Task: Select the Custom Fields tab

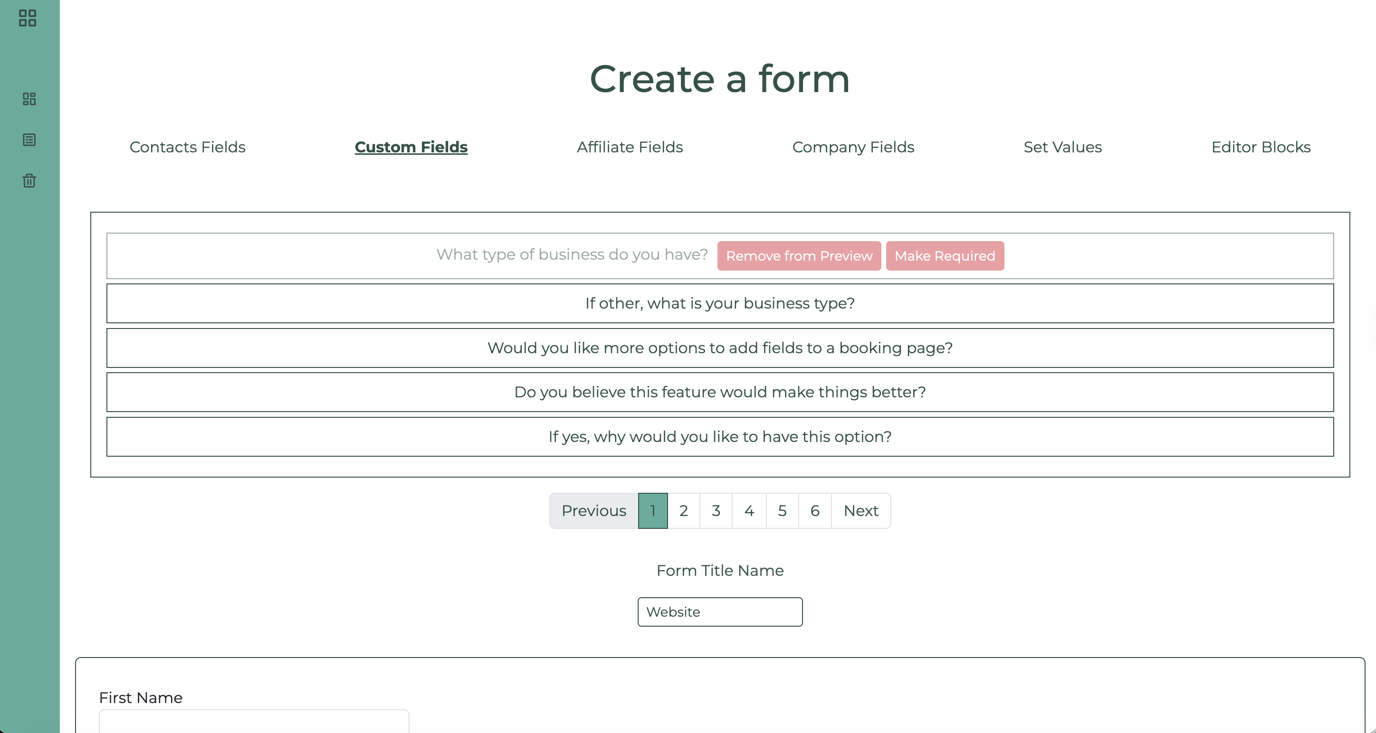Action: [x=411, y=147]
